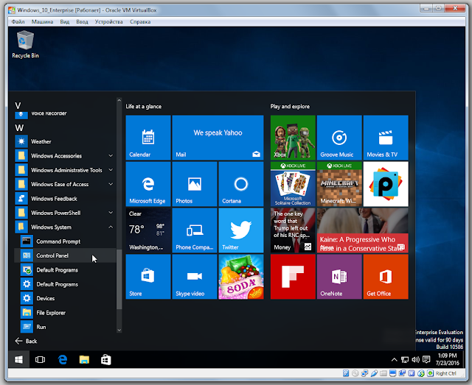Click the scroll up arrow of apps list
The width and height of the screenshot is (472, 385).
[119, 100]
